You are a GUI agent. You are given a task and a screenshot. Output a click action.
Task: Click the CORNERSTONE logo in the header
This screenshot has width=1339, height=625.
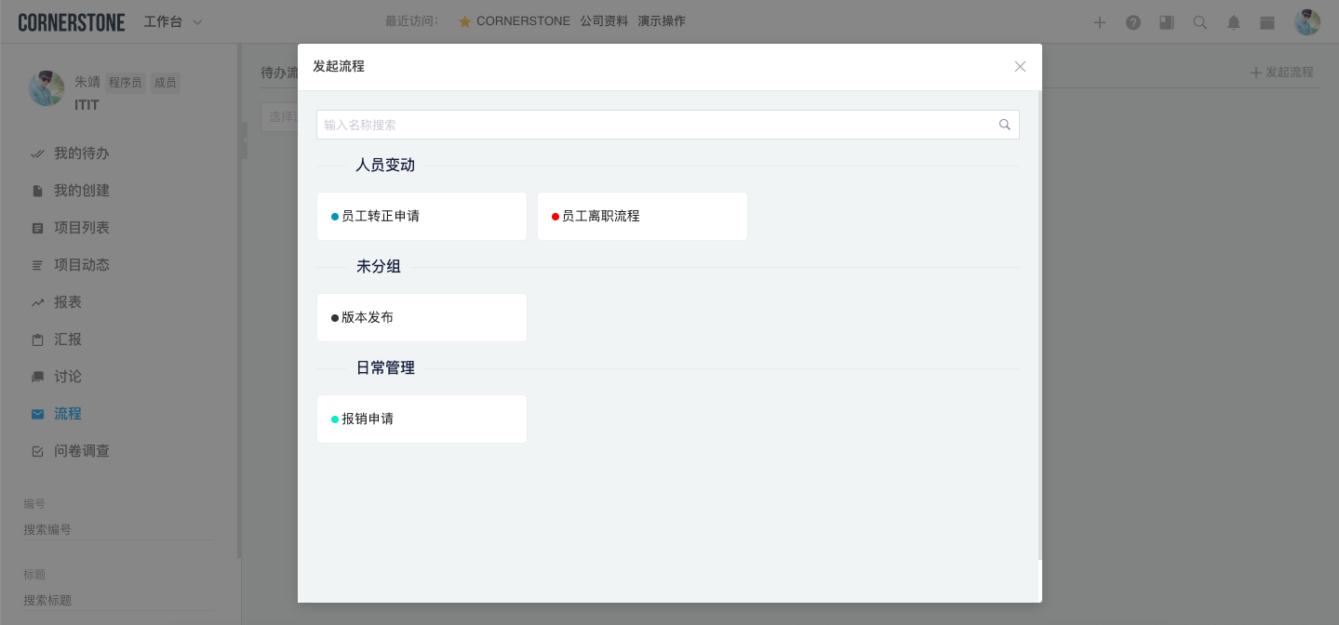click(72, 22)
